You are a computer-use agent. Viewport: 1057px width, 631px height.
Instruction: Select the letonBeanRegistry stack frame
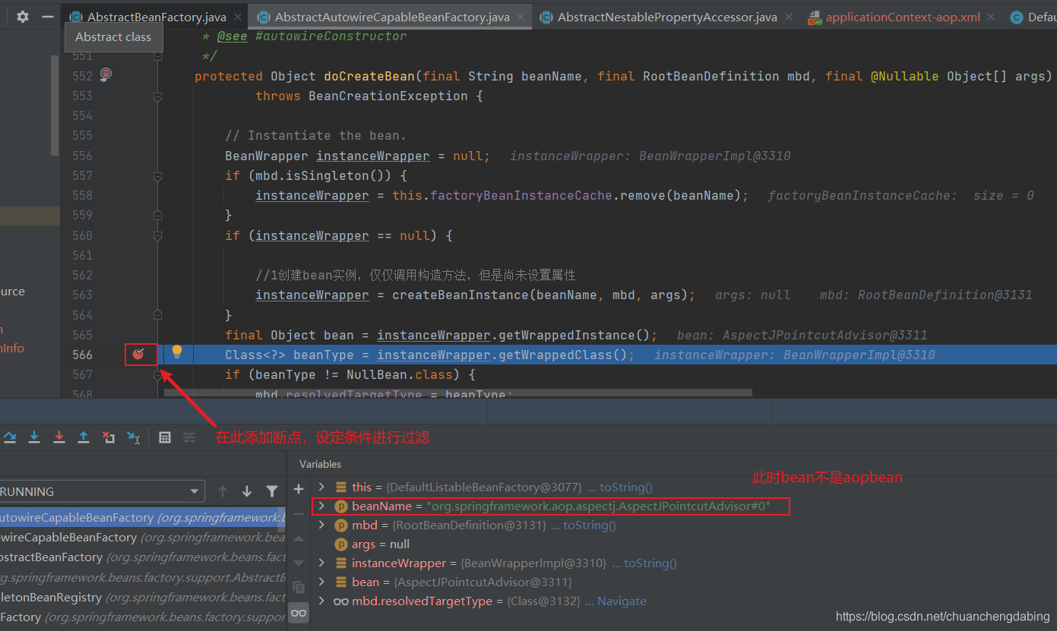(x=143, y=597)
